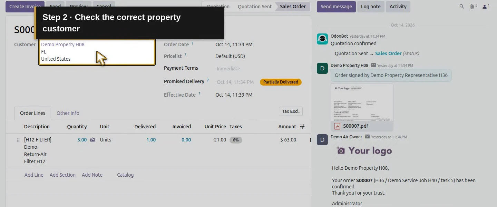Sort by the Unit Price column header
Screen dimensions: 497x207
[x=215, y=127]
